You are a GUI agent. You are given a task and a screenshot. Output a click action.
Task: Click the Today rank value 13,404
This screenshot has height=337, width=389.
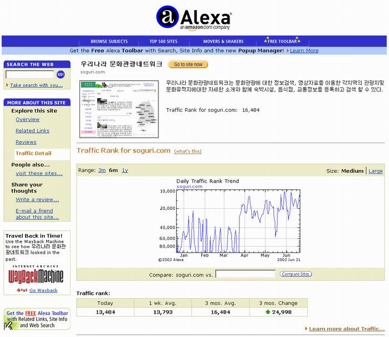point(106,312)
